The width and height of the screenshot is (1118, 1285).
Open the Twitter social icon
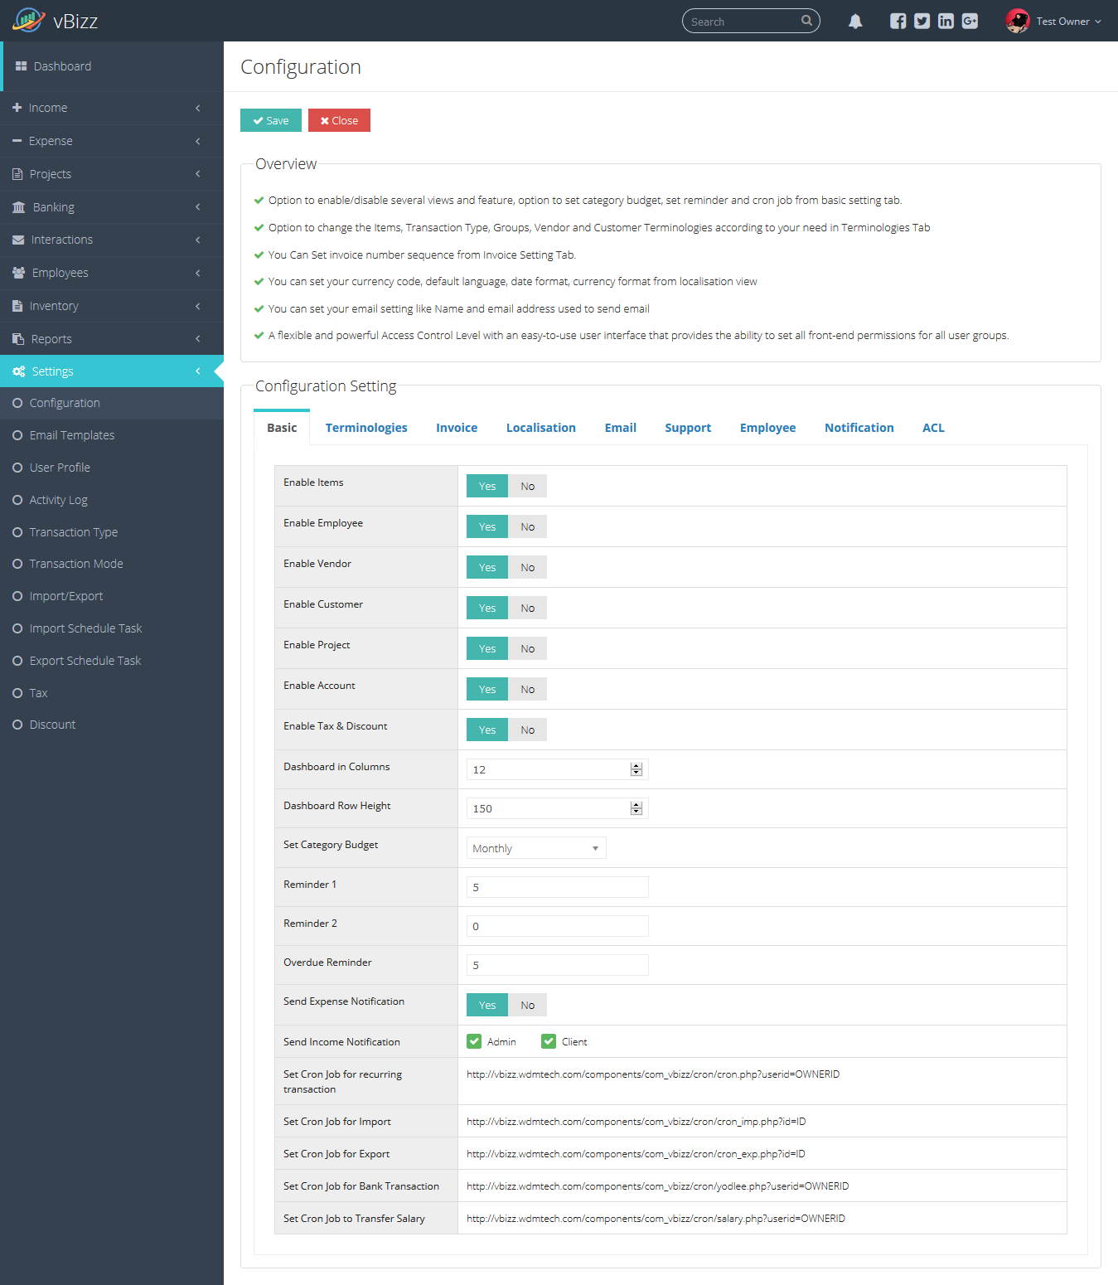(922, 22)
